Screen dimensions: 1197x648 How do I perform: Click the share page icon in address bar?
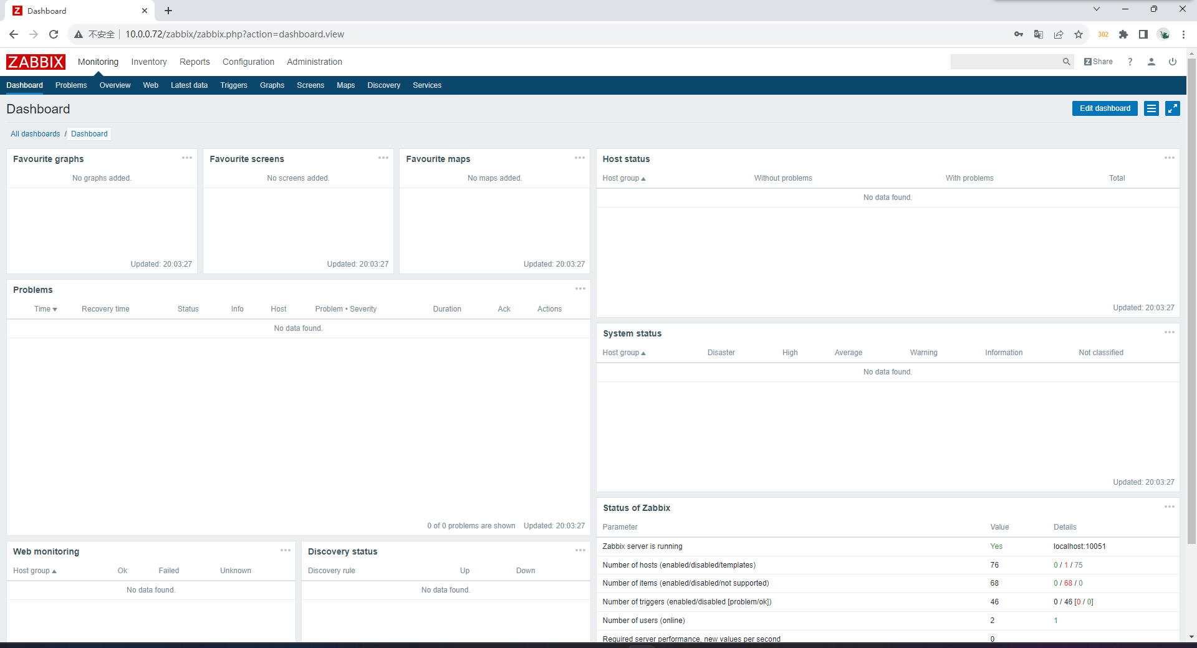(1059, 34)
